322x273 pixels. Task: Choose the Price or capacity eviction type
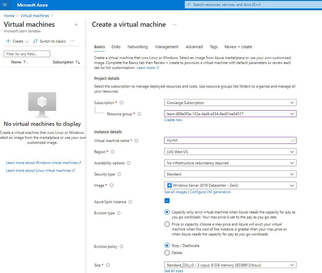(x=166, y=224)
